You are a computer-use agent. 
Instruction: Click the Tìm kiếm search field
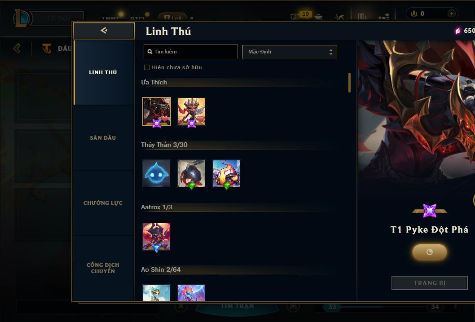click(x=190, y=52)
